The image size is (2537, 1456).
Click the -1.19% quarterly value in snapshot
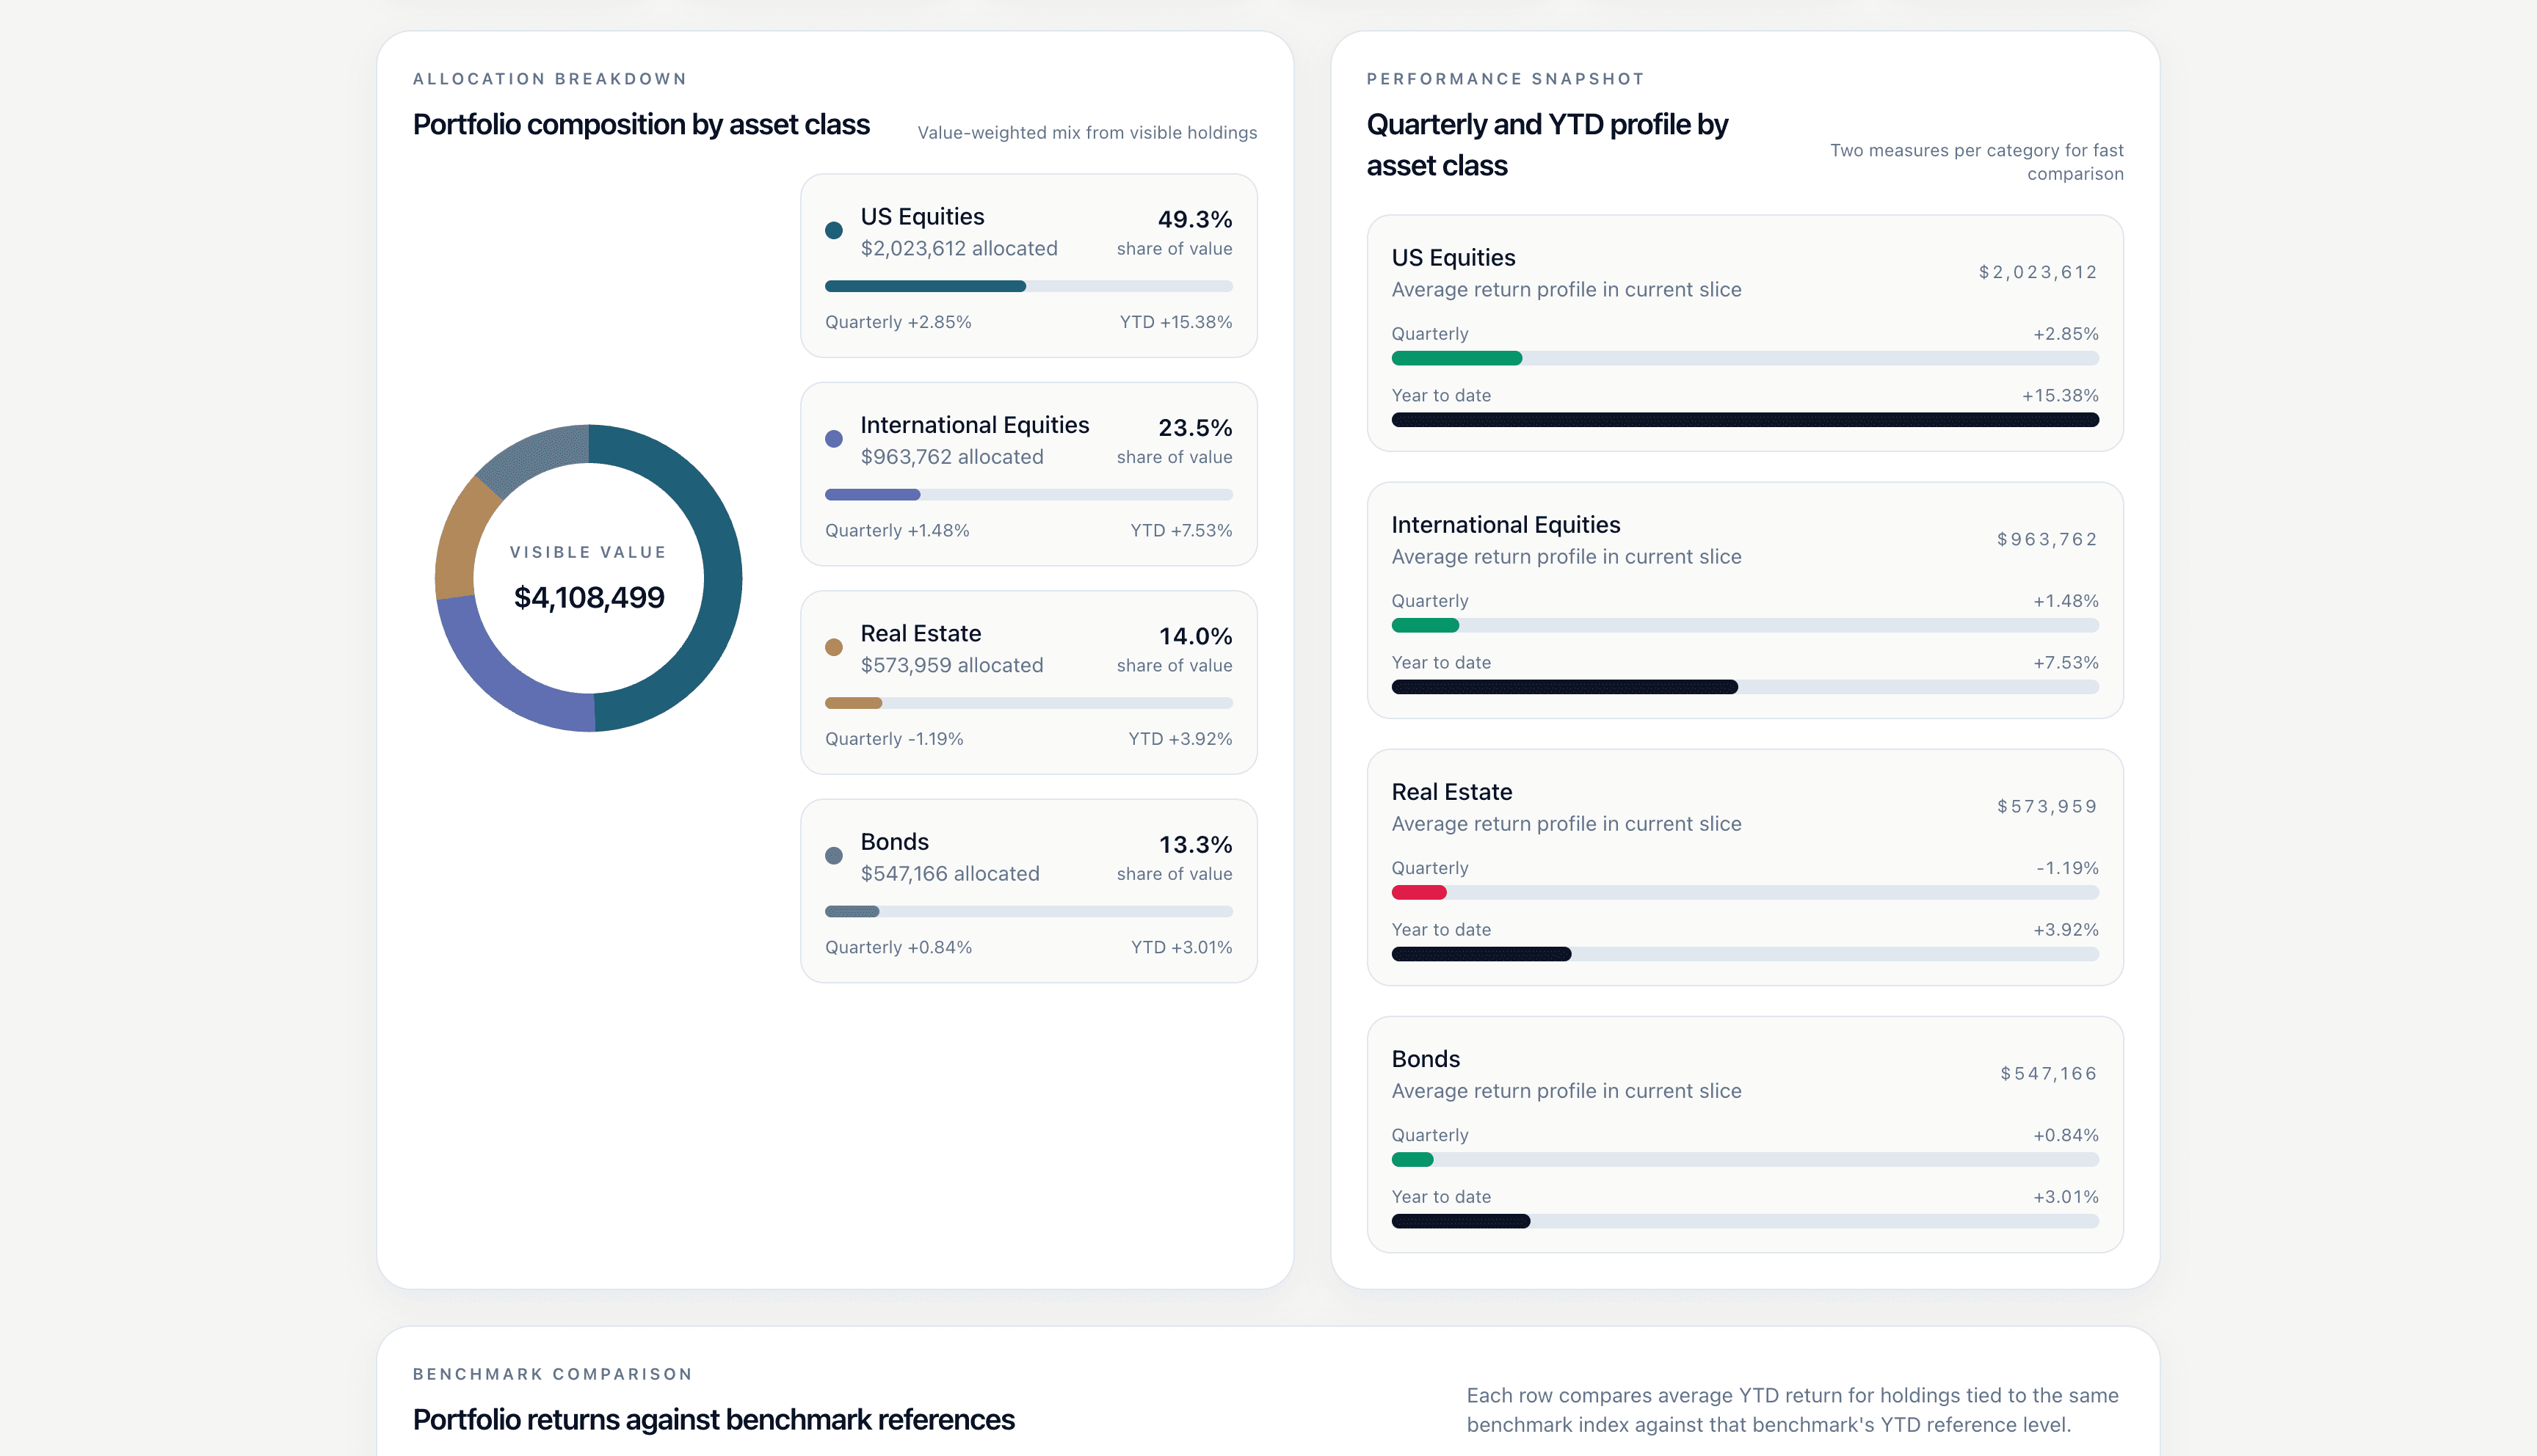(x=2067, y=868)
